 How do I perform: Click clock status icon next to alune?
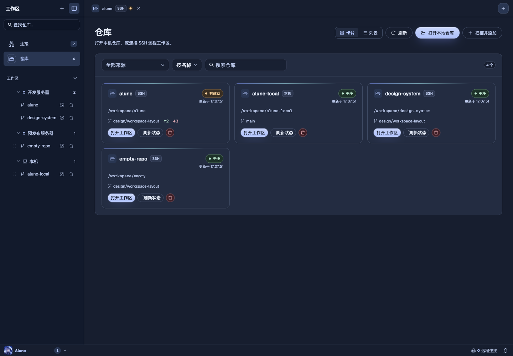pyautogui.click(x=62, y=105)
